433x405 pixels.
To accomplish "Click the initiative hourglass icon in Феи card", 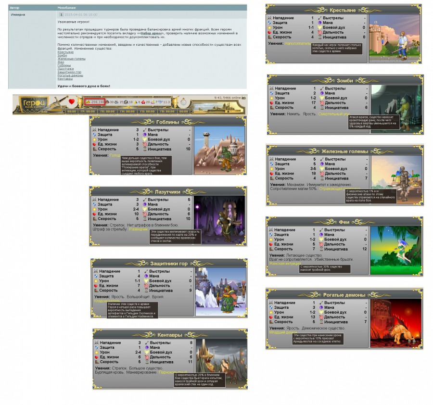I will (319, 249).
